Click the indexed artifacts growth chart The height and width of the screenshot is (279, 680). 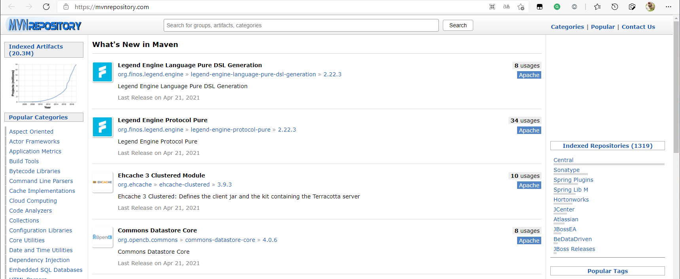(44, 85)
